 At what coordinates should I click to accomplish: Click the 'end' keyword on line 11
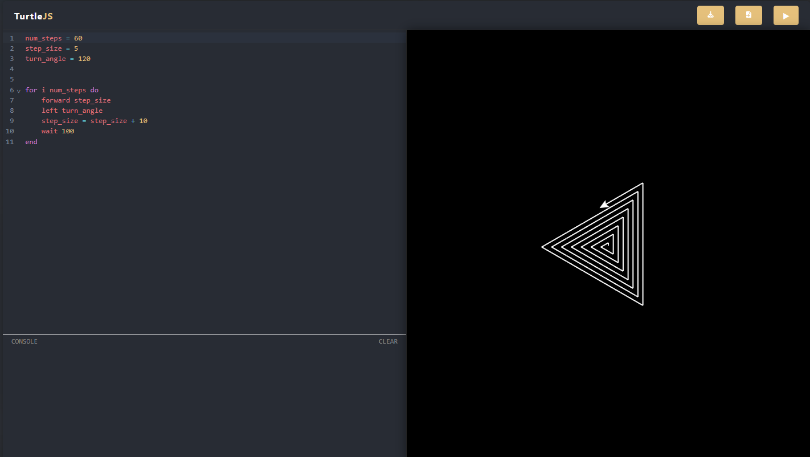(31, 142)
